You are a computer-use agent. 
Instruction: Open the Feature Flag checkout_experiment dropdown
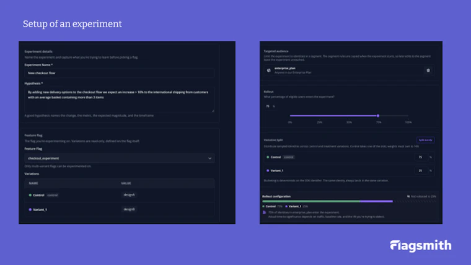(119, 158)
